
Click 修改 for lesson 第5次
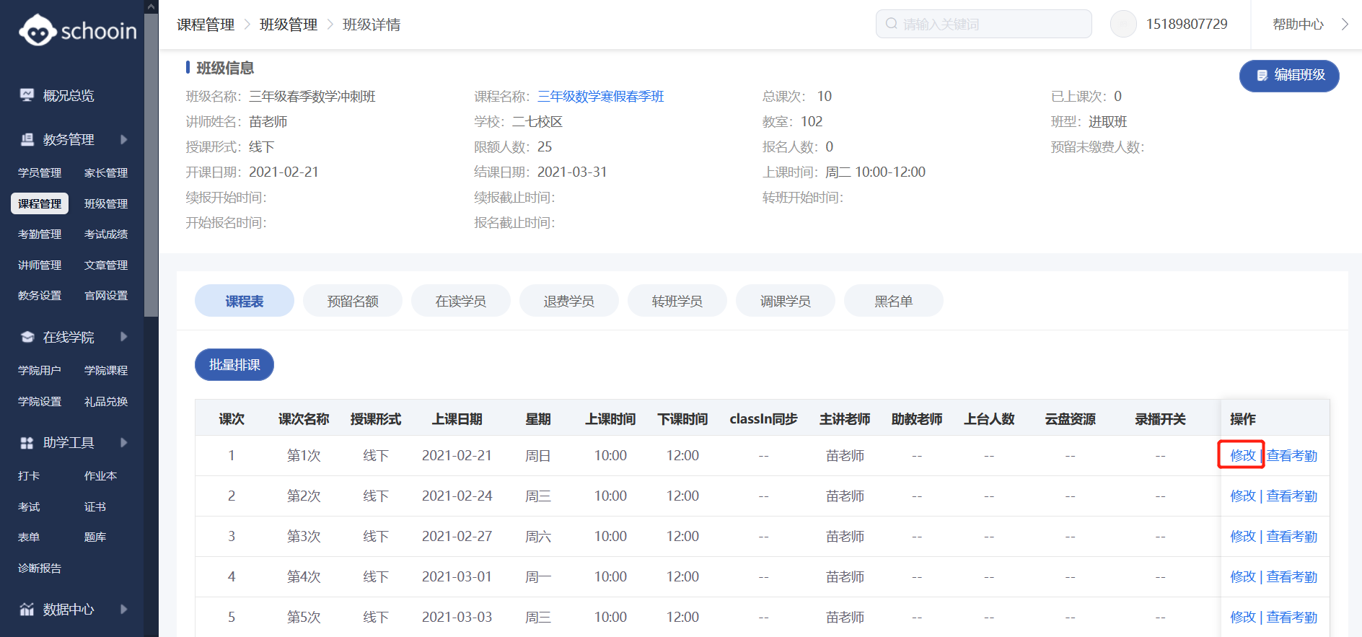click(x=1243, y=618)
